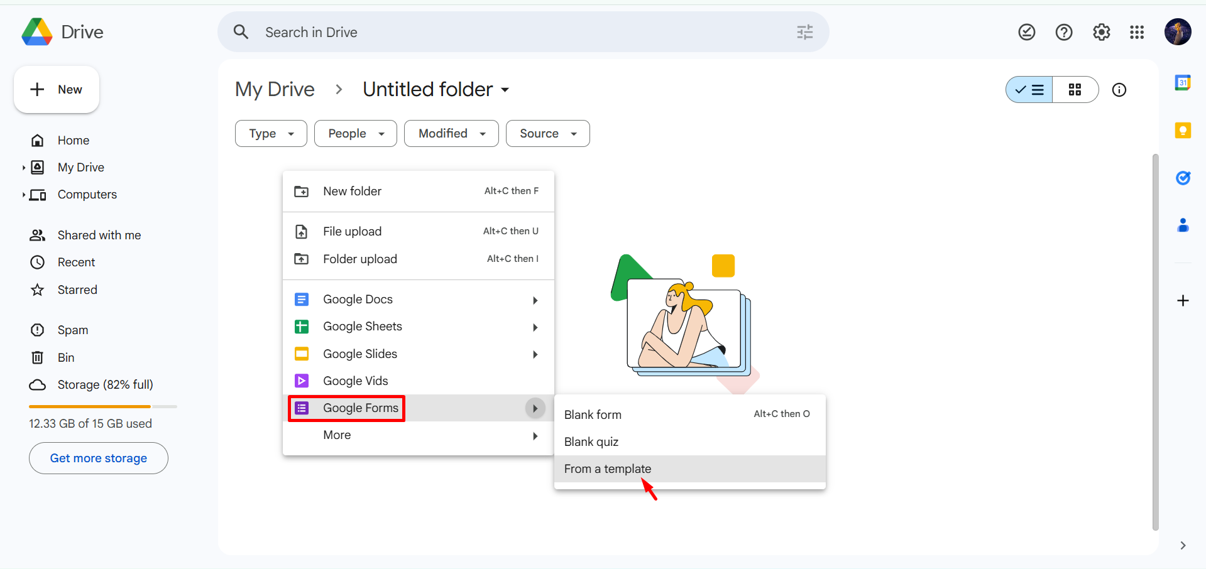Choose New folder from the menu
Screen dimensions: 1206x569
[419, 192]
